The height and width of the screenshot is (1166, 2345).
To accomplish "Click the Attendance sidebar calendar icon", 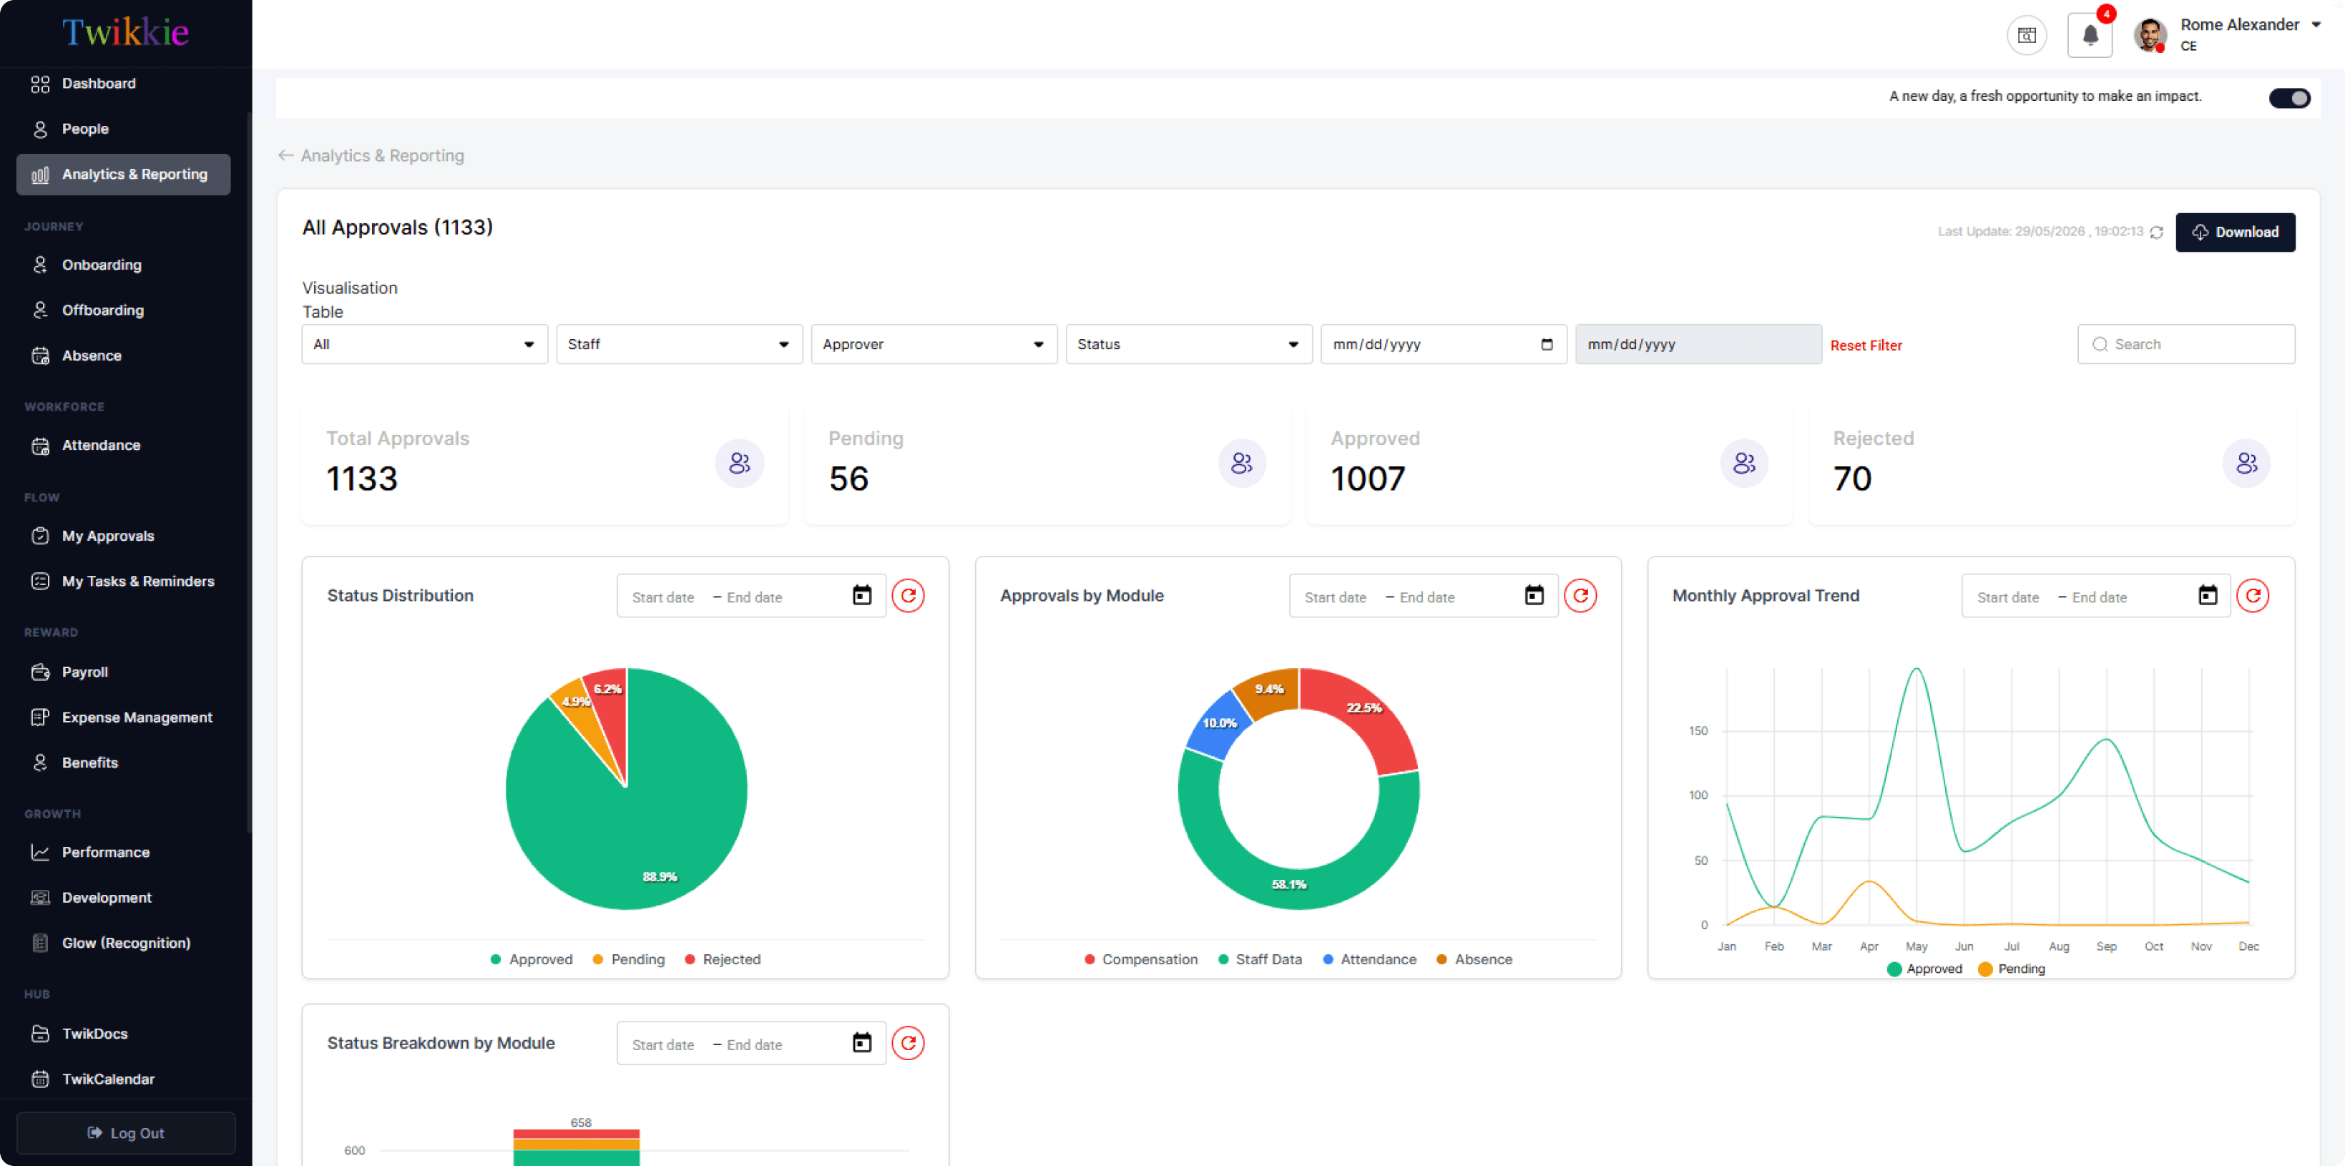I will [x=40, y=446].
